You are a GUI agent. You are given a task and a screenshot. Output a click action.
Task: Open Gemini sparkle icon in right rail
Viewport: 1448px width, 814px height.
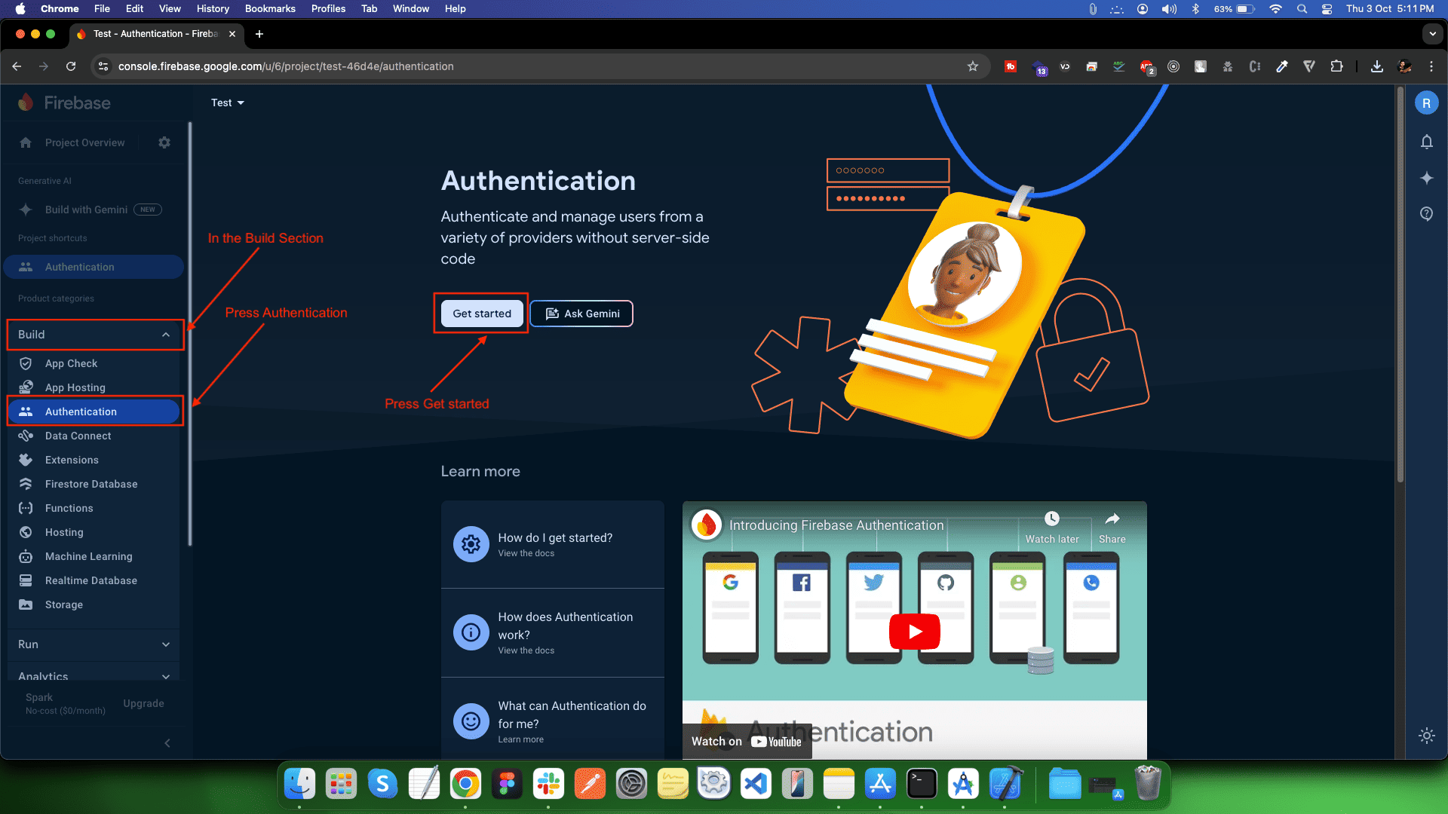[1426, 178]
